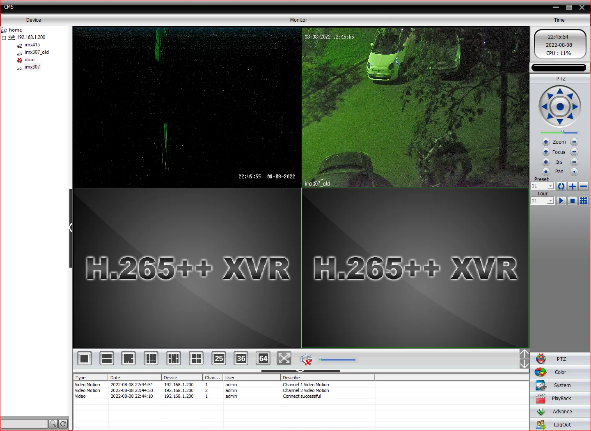Open the Tour number dropdown
Screen dimensions: 591x431
click(x=550, y=201)
